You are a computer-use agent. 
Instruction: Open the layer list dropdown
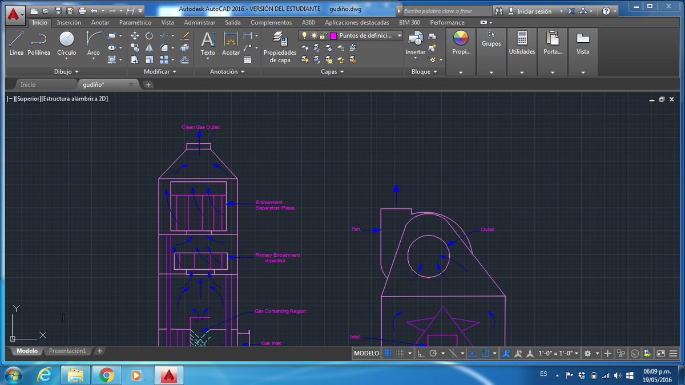coord(400,35)
